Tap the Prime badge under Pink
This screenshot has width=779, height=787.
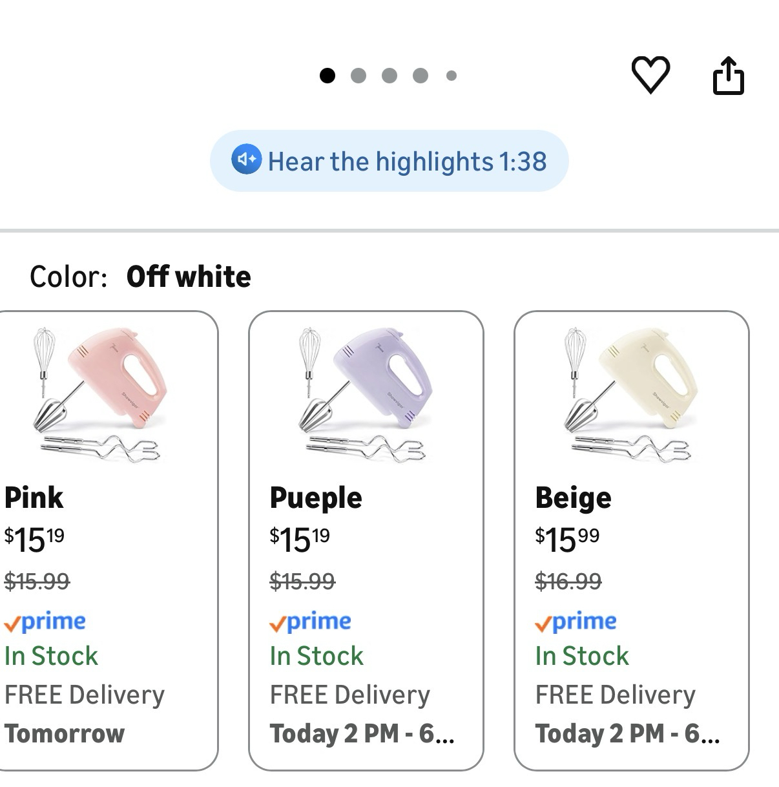(45, 622)
